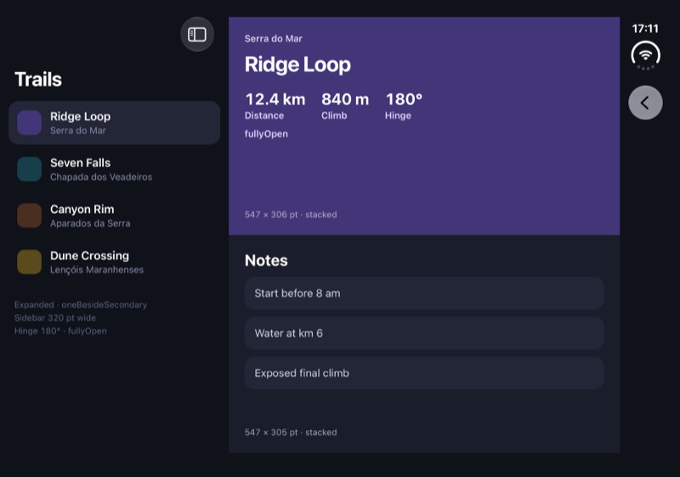Click 'Hinge 180° · fullyOpen' sidebar text
The image size is (680, 477).
coord(60,331)
